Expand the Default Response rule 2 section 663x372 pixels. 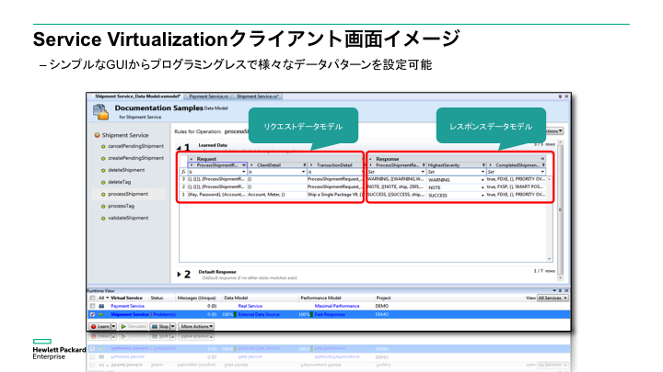coord(179,275)
